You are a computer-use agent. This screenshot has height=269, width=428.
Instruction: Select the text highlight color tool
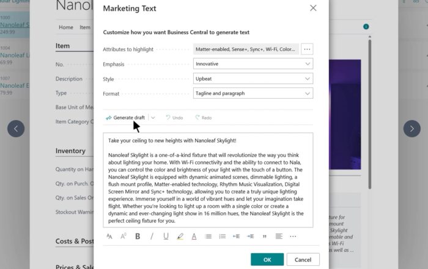tap(180, 236)
